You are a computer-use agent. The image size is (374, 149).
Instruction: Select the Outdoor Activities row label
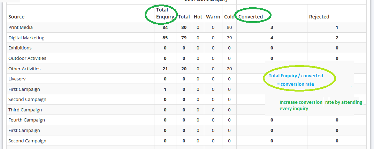27,58
